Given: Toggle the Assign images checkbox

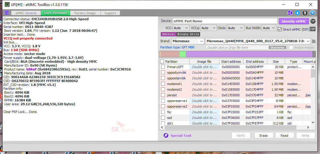Looking at the screenshot, I should point(291,47).
